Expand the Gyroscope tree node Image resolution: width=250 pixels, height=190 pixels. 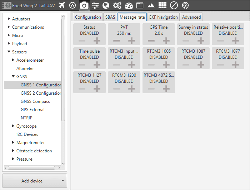[13, 126]
